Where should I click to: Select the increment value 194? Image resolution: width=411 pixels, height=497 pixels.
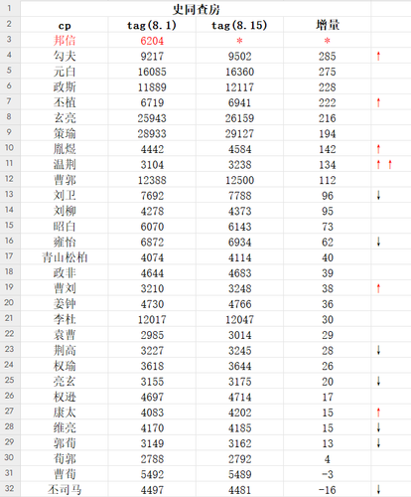click(328, 133)
